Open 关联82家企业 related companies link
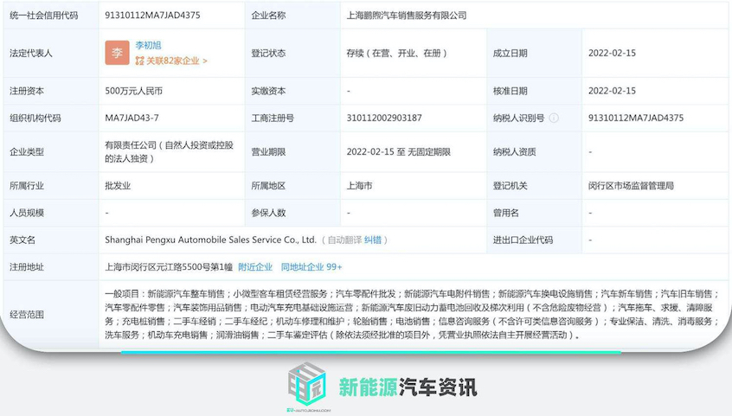 [x=171, y=61]
